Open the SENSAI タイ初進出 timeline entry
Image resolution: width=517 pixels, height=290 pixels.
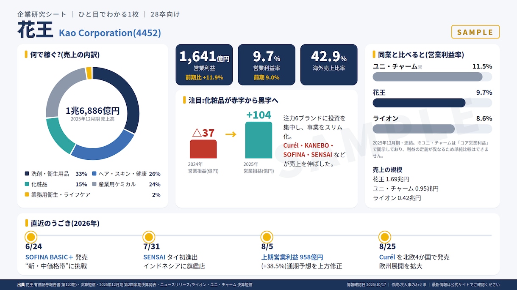pyautogui.click(x=170, y=257)
